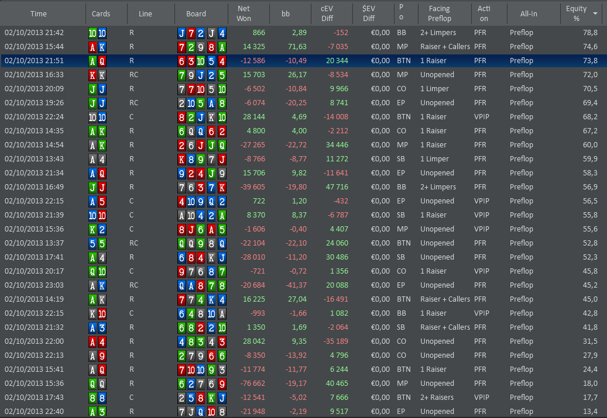Click the Q 10 hole cards in the 20:17 row
Screen dimensions: 607x418
coord(97,271)
